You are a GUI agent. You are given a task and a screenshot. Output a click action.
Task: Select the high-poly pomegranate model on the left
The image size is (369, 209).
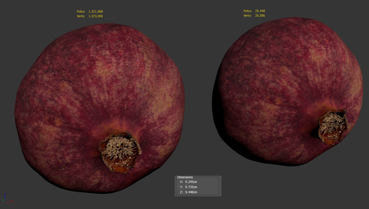pos(100,108)
